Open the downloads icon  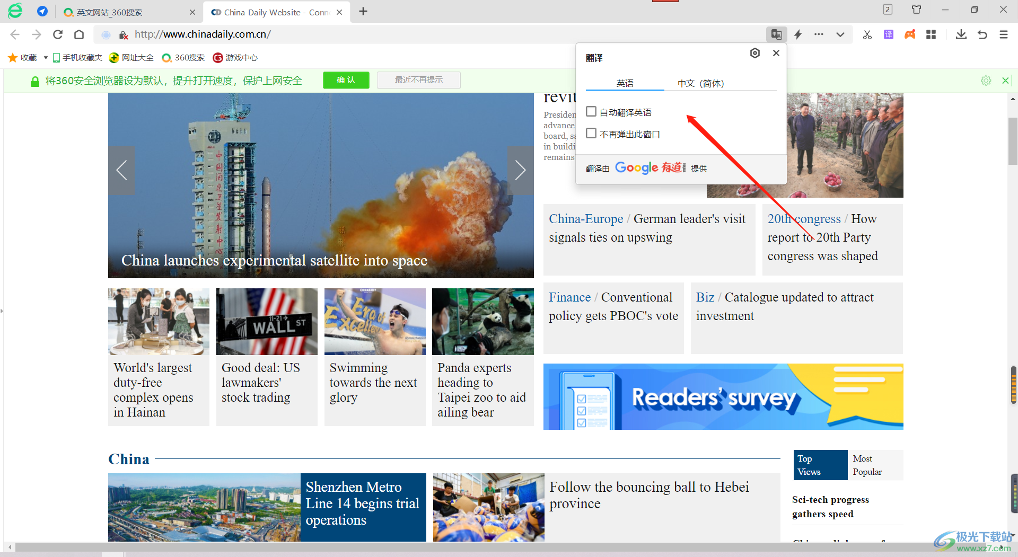coord(961,34)
